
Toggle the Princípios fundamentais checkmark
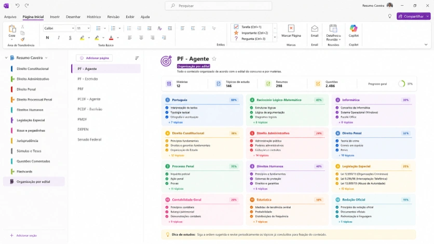(x=167, y=141)
